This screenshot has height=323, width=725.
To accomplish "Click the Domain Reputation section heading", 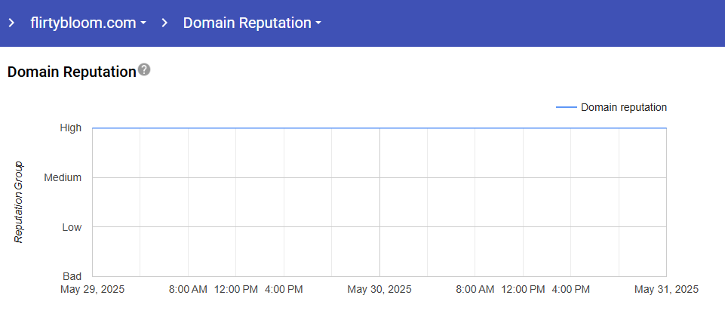I will coord(71,72).
